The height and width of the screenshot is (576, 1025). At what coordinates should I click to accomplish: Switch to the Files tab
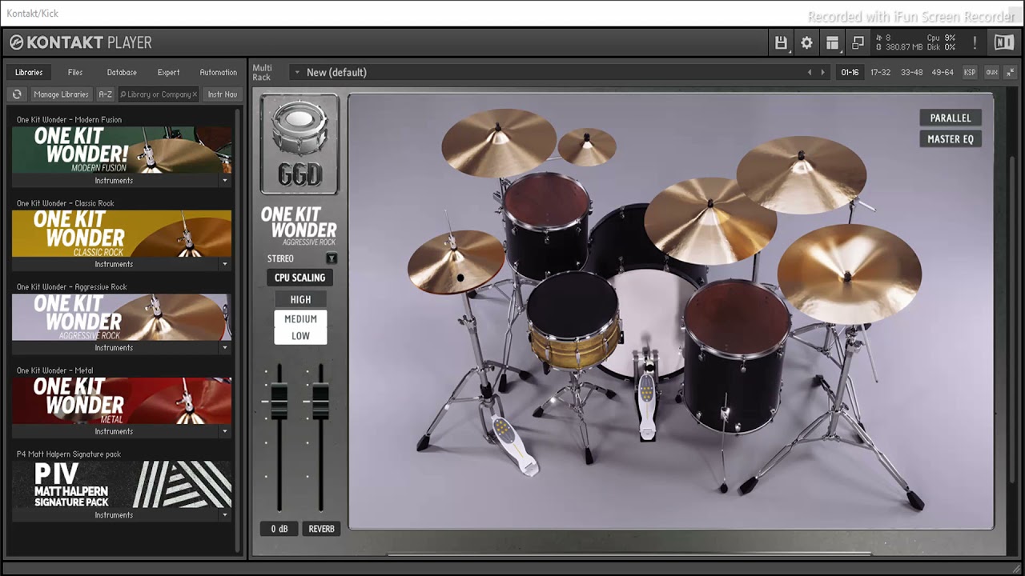[x=75, y=72]
